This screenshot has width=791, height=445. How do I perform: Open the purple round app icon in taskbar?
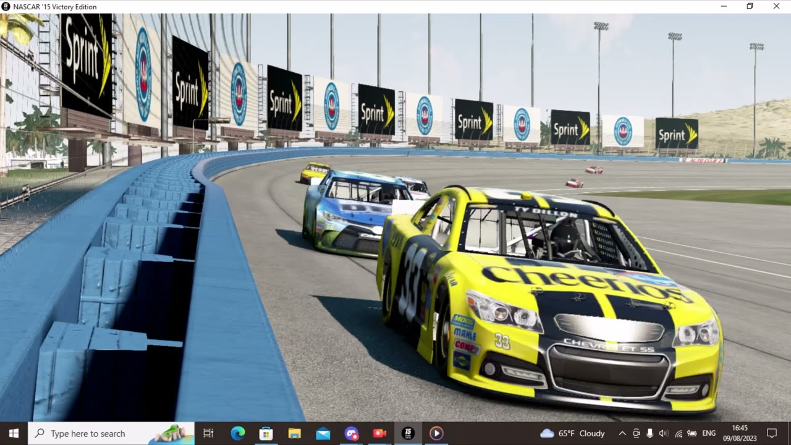[x=352, y=433]
